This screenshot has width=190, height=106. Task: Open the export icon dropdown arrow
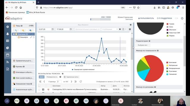[126, 29]
